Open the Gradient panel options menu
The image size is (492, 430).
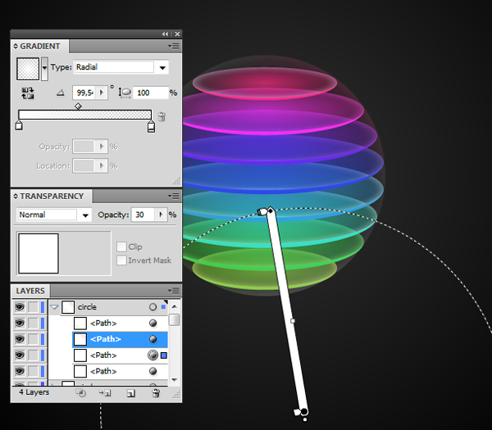[x=174, y=47]
